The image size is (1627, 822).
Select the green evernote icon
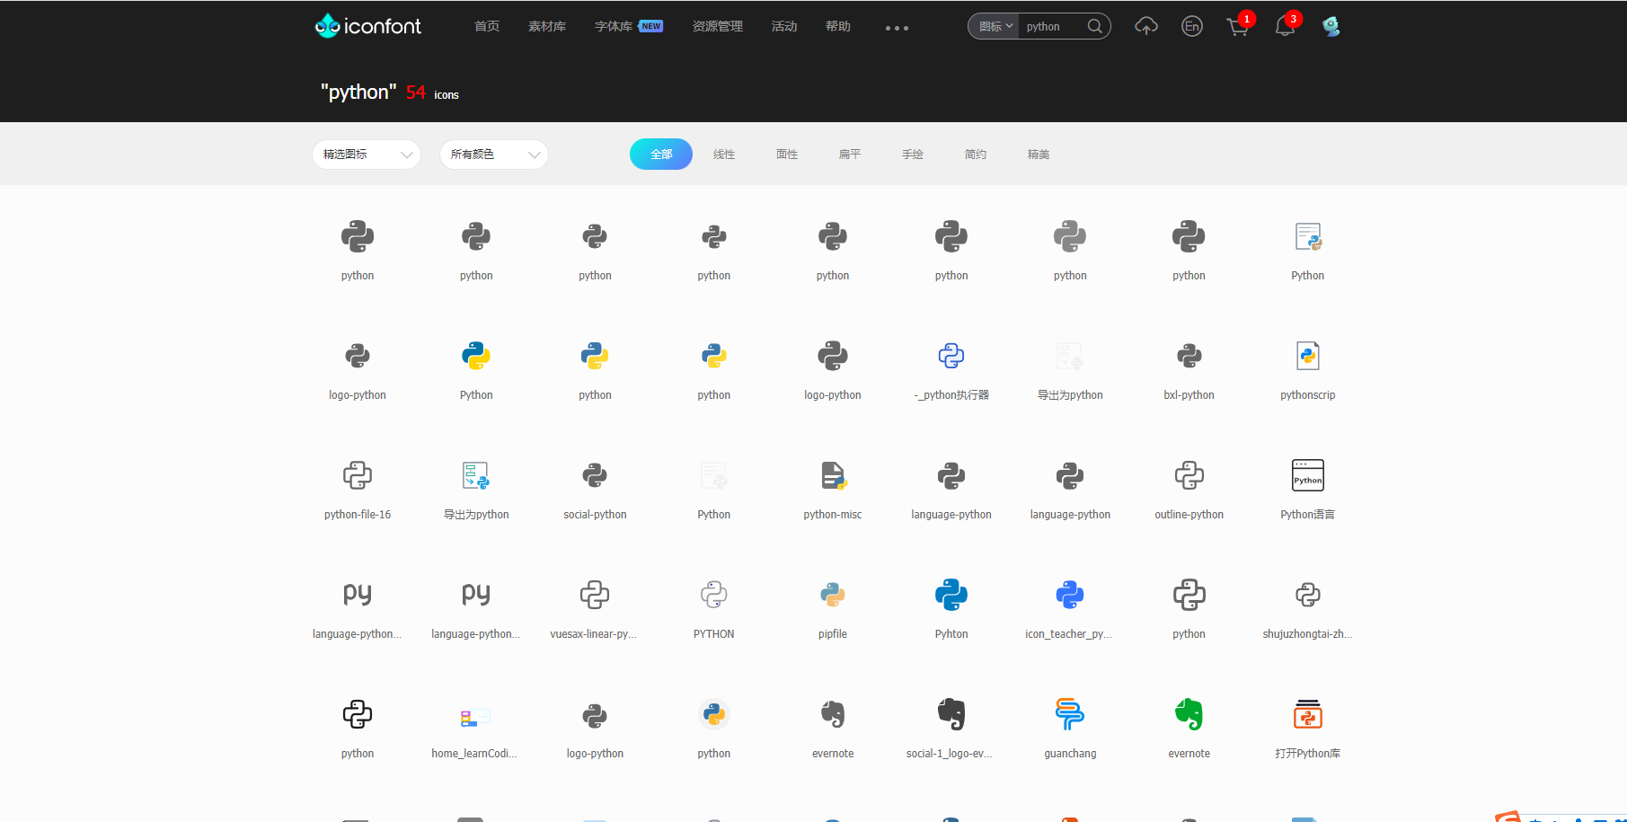[1189, 715]
